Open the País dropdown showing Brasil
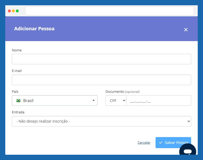203x160 pixels. (55, 100)
